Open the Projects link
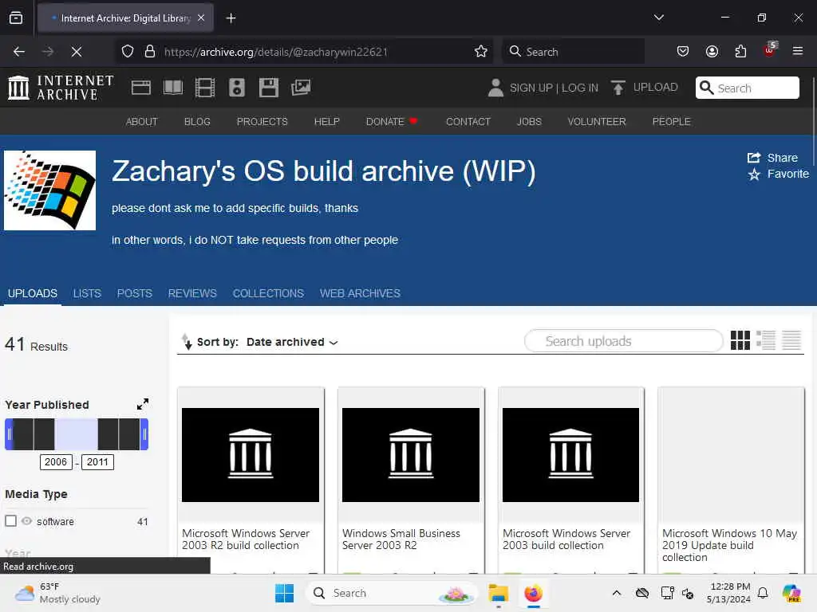The image size is (817, 612). [262, 121]
